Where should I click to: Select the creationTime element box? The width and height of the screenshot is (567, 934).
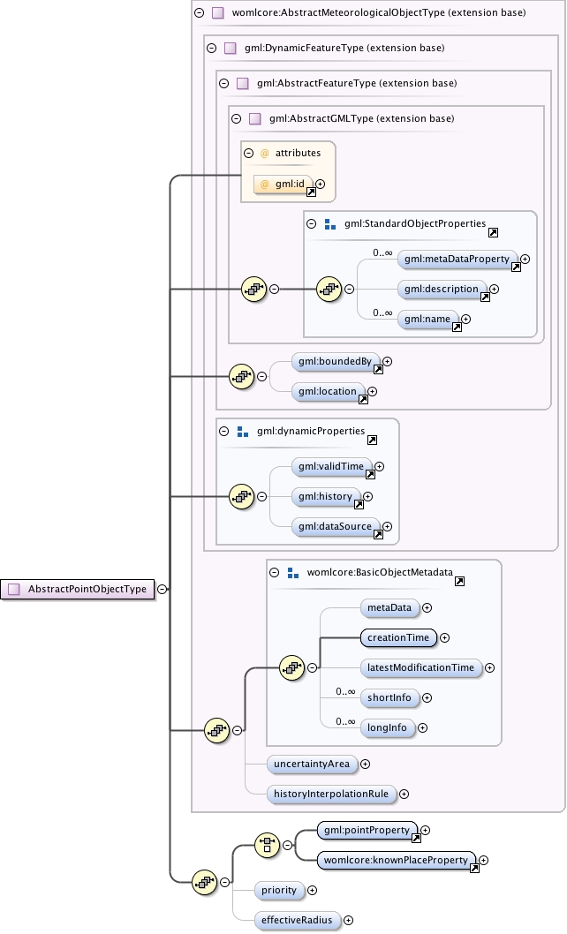pyautogui.click(x=398, y=638)
